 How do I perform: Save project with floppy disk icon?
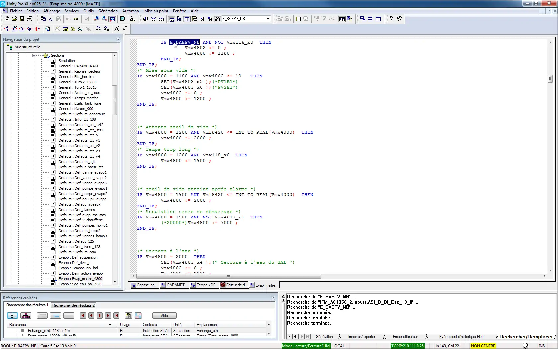22,19
